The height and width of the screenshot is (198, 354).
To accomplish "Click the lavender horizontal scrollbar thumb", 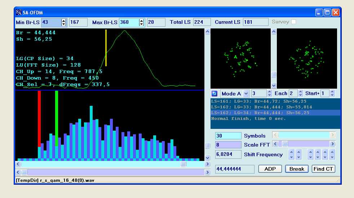I will [24, 172].
